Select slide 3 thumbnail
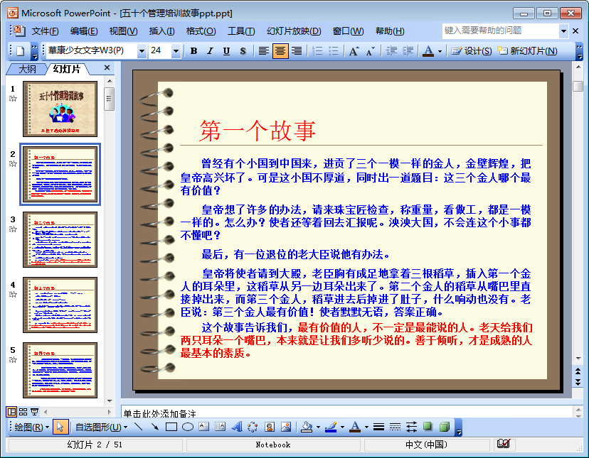 pyautogui.click(x=60, y=239)
